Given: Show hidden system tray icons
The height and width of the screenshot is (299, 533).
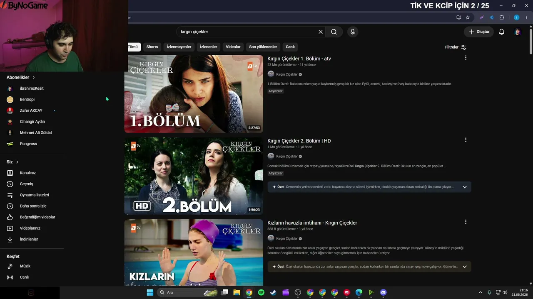Looking at the screenshot, I should pyautogui.click(x=480, y=292).
